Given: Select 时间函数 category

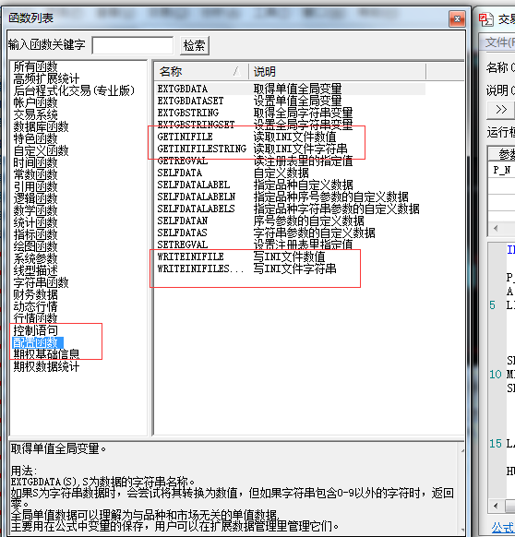Looking at the screenshot, I should click(x=35, y=162).
